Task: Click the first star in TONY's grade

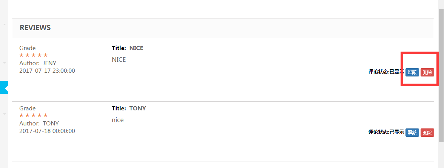Action: 22,116
